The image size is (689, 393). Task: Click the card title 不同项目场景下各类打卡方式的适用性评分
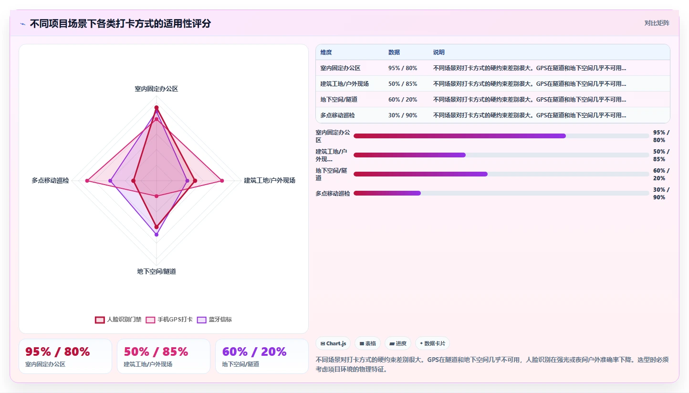[120, 23]
